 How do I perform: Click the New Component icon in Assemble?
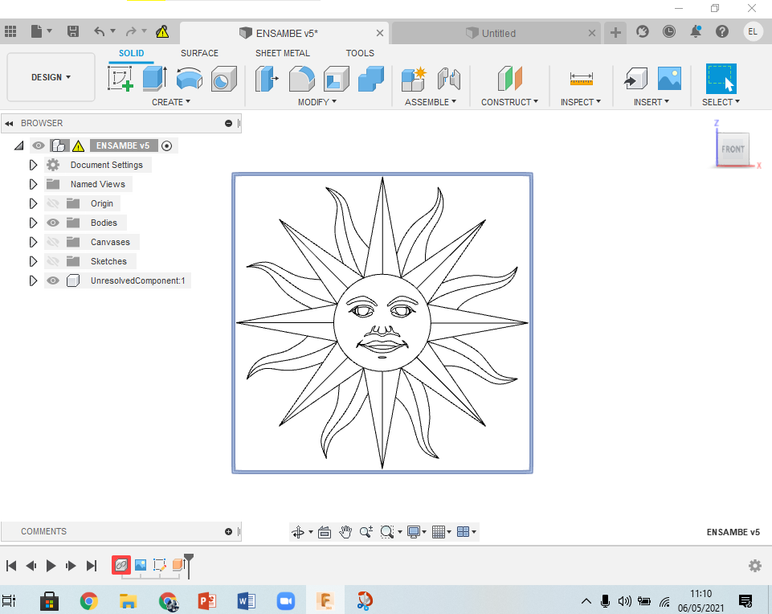pos(412,78)
